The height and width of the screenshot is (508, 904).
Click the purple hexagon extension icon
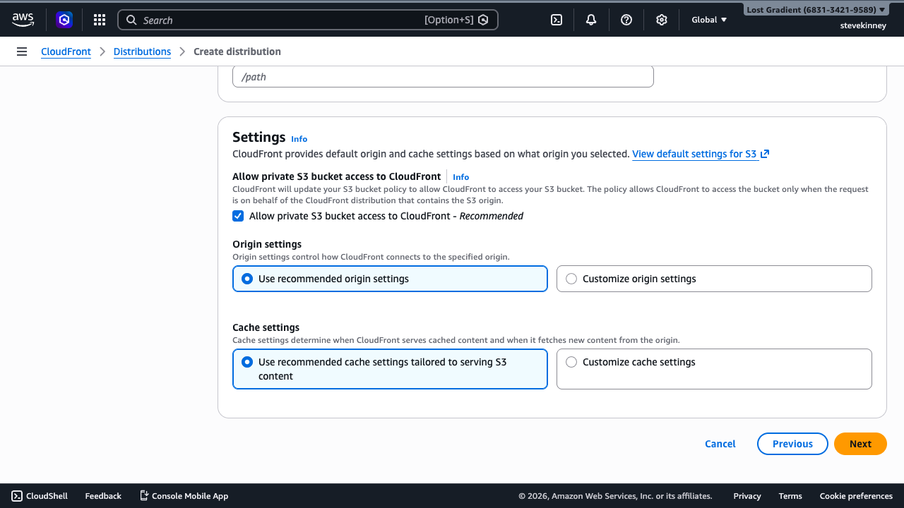[64, 20]
